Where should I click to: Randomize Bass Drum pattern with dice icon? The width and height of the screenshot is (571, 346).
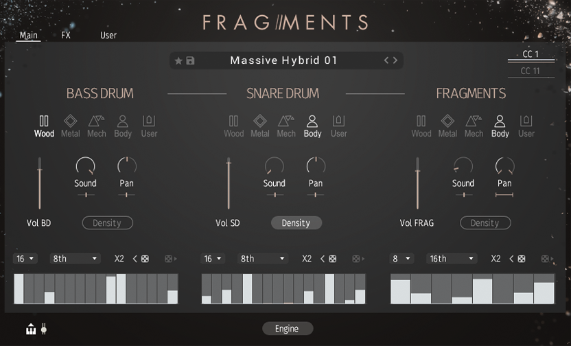pos(145,259)
